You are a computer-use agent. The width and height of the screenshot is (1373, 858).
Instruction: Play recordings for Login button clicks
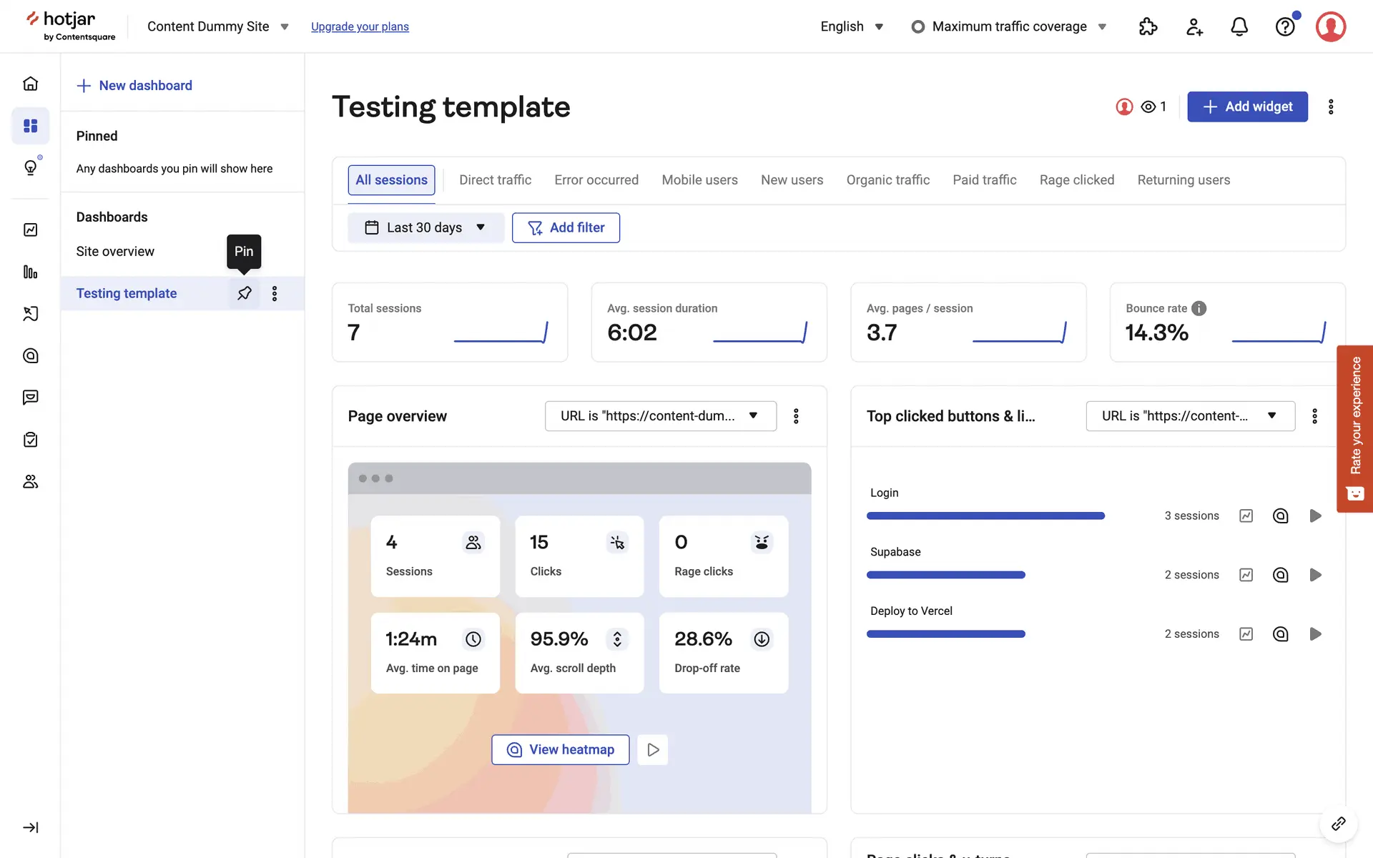1315,516
